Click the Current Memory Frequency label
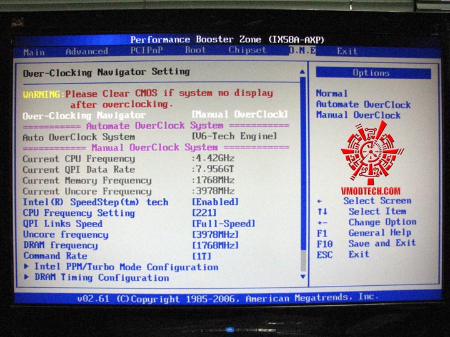 tap(87, 180)
